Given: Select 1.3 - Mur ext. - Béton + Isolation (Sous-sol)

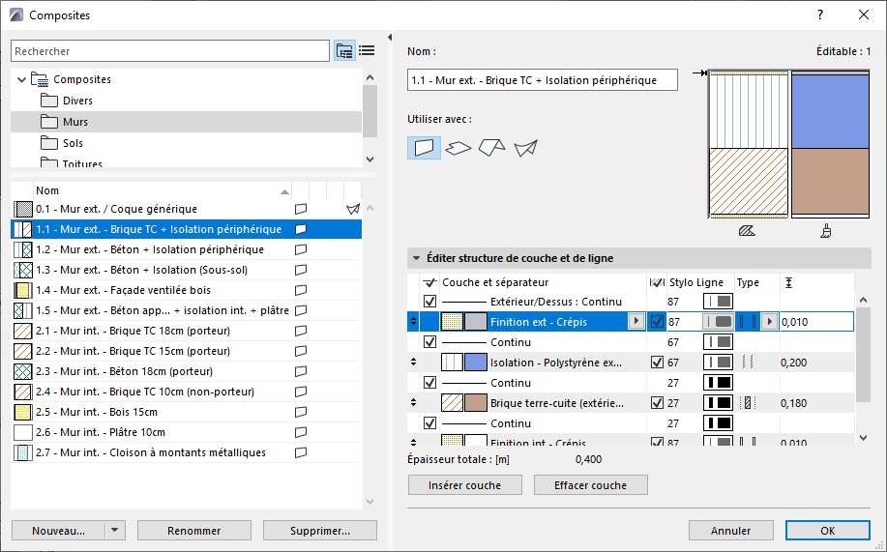Looking at the screenshot, I should click(x=186, y=270).
